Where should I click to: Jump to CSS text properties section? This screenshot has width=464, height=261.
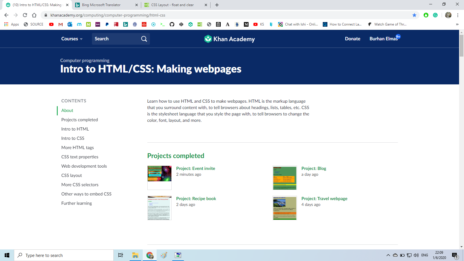click(80, 157)
